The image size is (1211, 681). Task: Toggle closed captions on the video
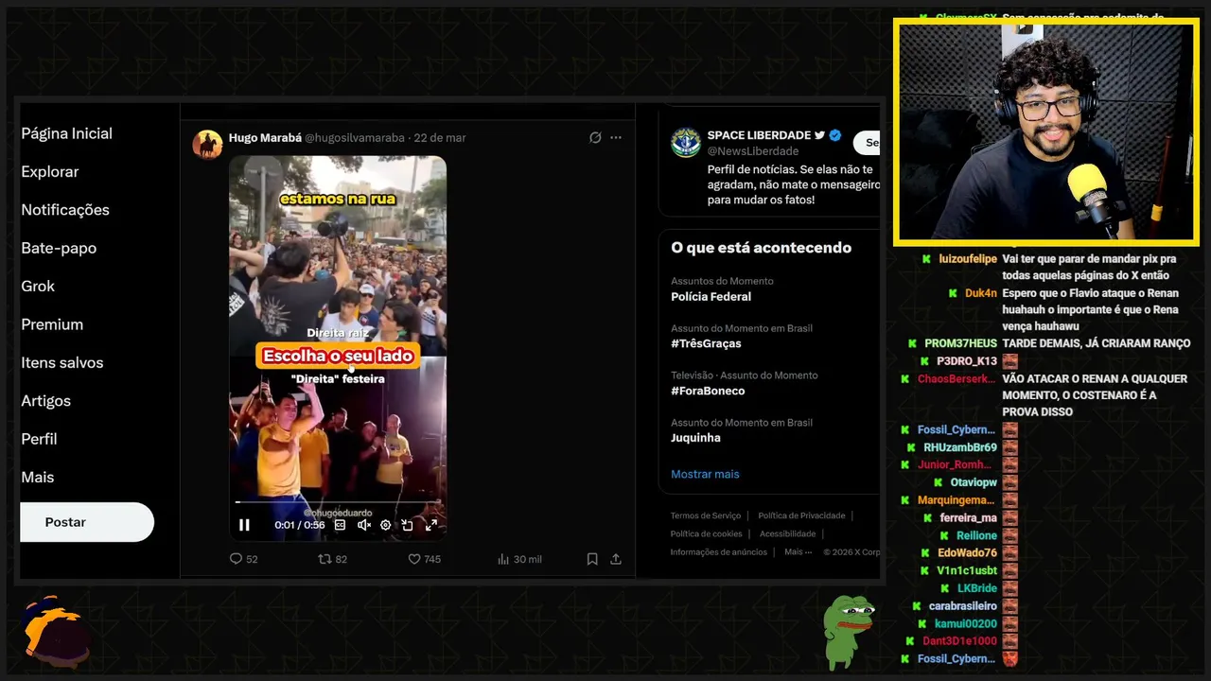(x=340, y=525)
